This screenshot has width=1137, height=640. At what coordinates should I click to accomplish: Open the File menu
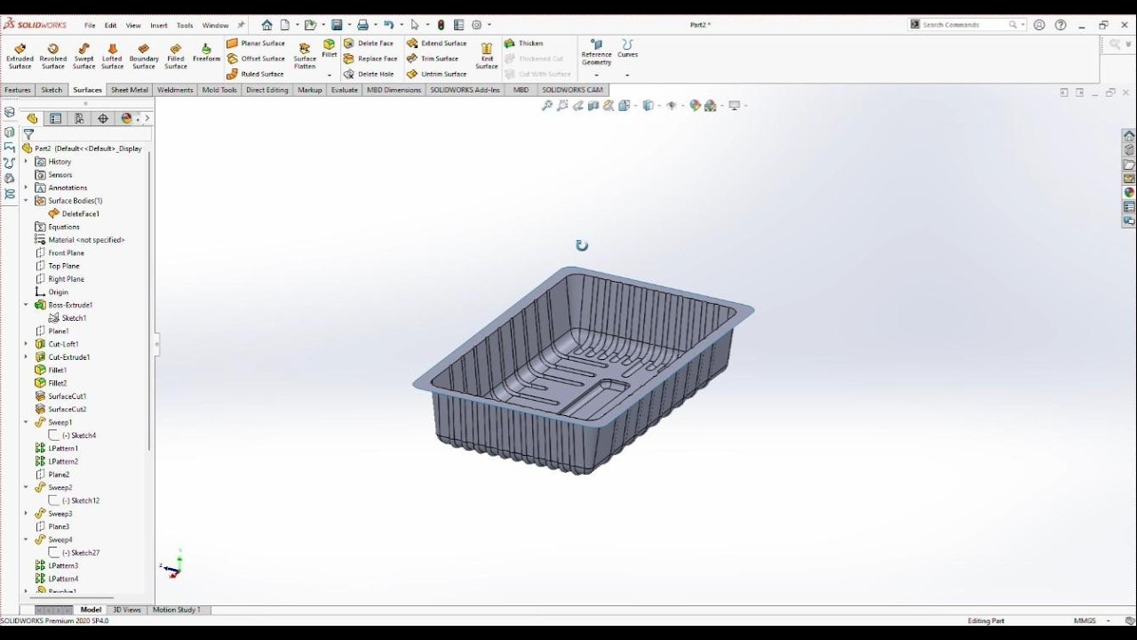[90, 25]
